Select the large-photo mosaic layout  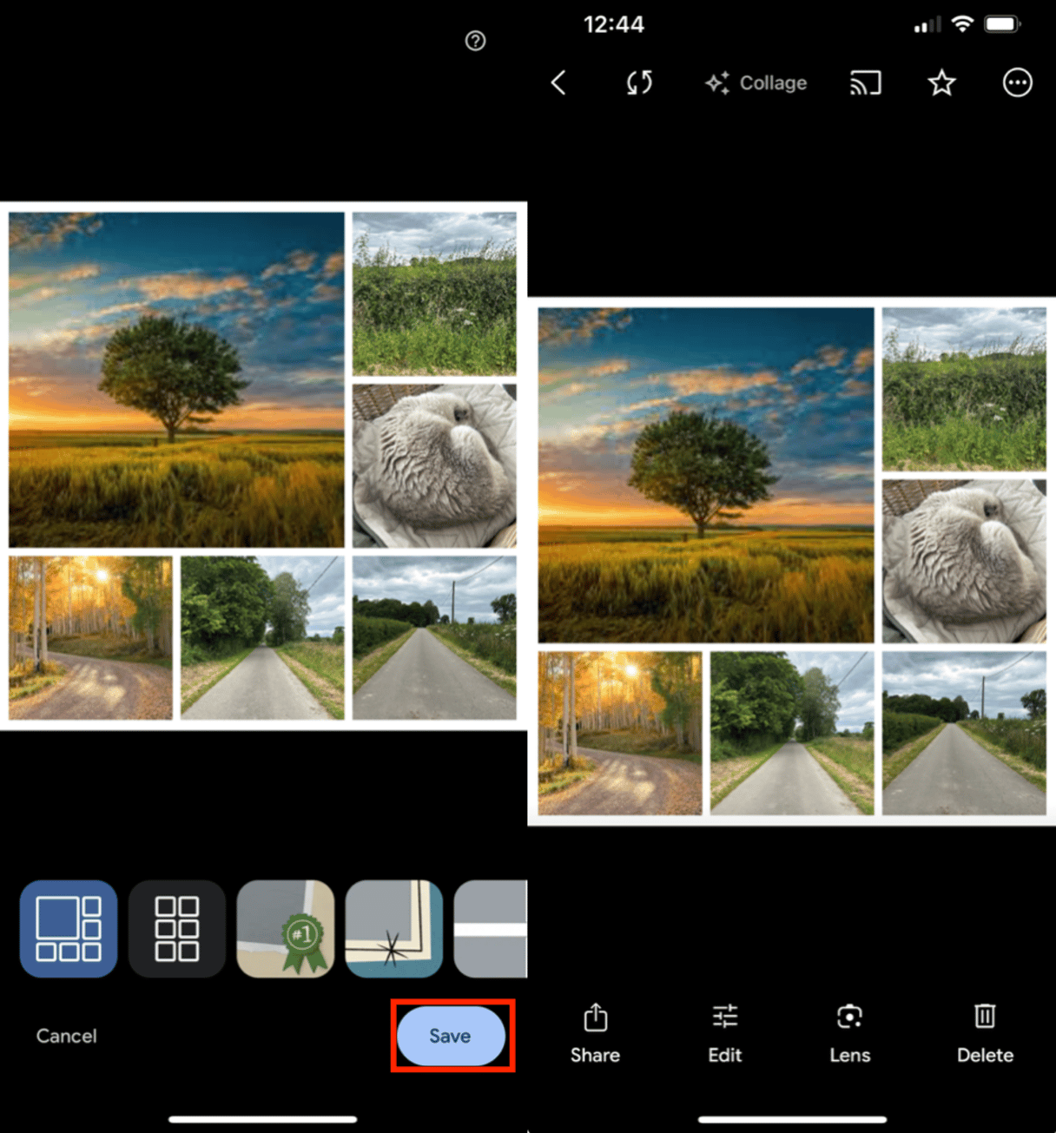click(x=69, y=929)
